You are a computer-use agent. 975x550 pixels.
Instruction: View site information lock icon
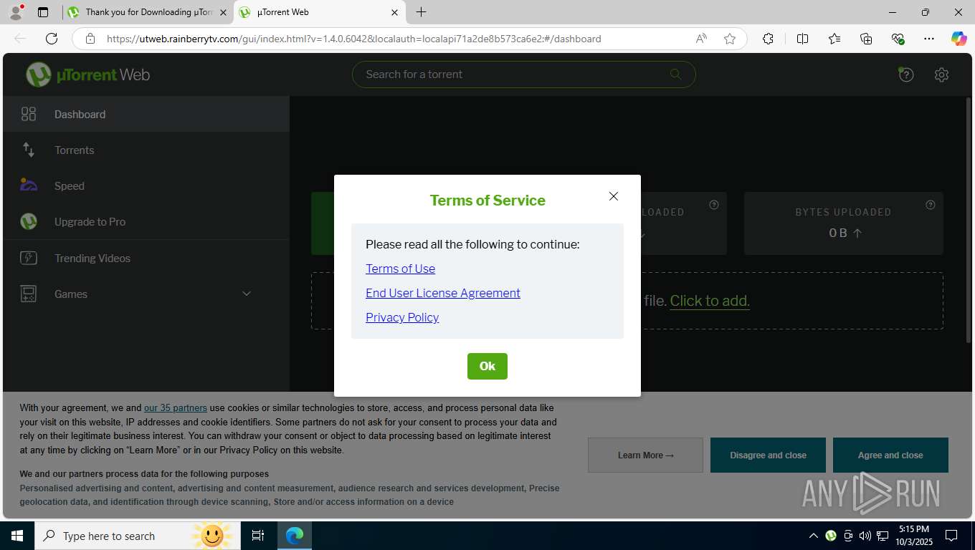click(90, 39)
